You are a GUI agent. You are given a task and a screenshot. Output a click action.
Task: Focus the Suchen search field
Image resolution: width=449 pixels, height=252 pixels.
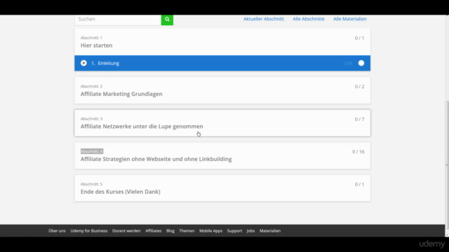118,20
